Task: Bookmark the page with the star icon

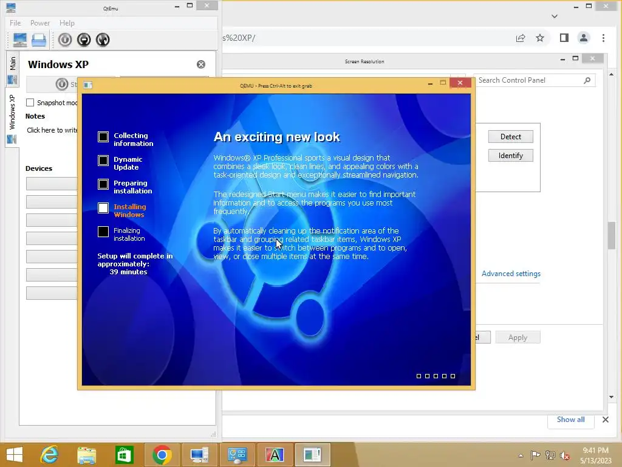Action: [540, 38]
